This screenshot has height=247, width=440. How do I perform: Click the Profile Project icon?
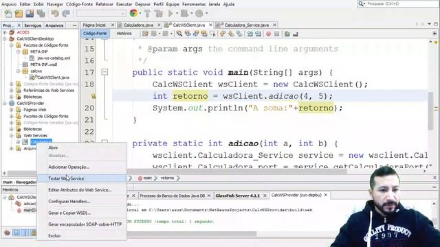(x=199, y=14)
